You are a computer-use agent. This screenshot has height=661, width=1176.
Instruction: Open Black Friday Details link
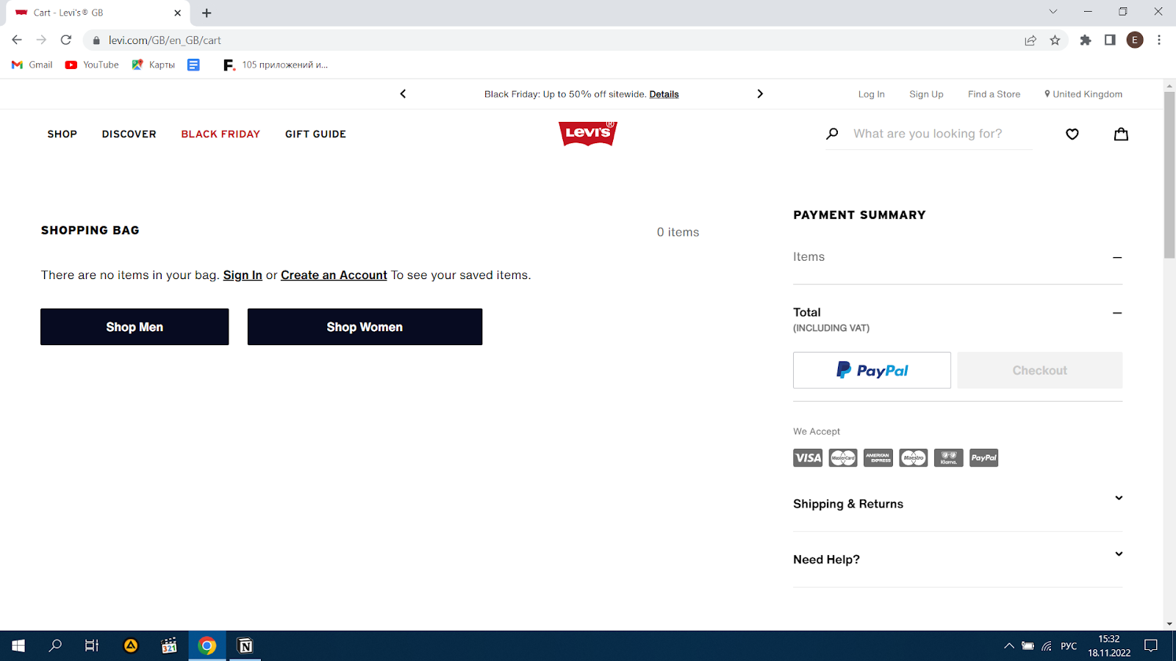(664, 94)
